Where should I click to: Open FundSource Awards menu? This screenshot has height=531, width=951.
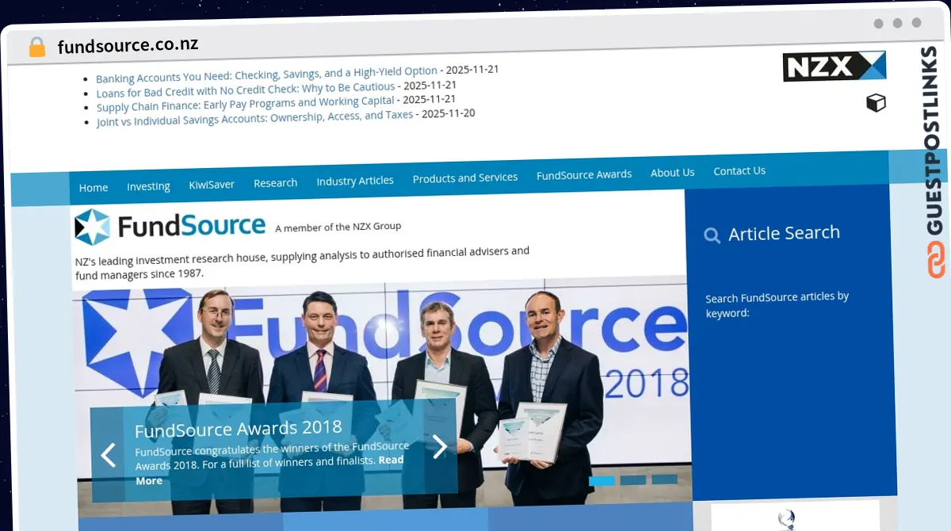(x=584, y=174)
